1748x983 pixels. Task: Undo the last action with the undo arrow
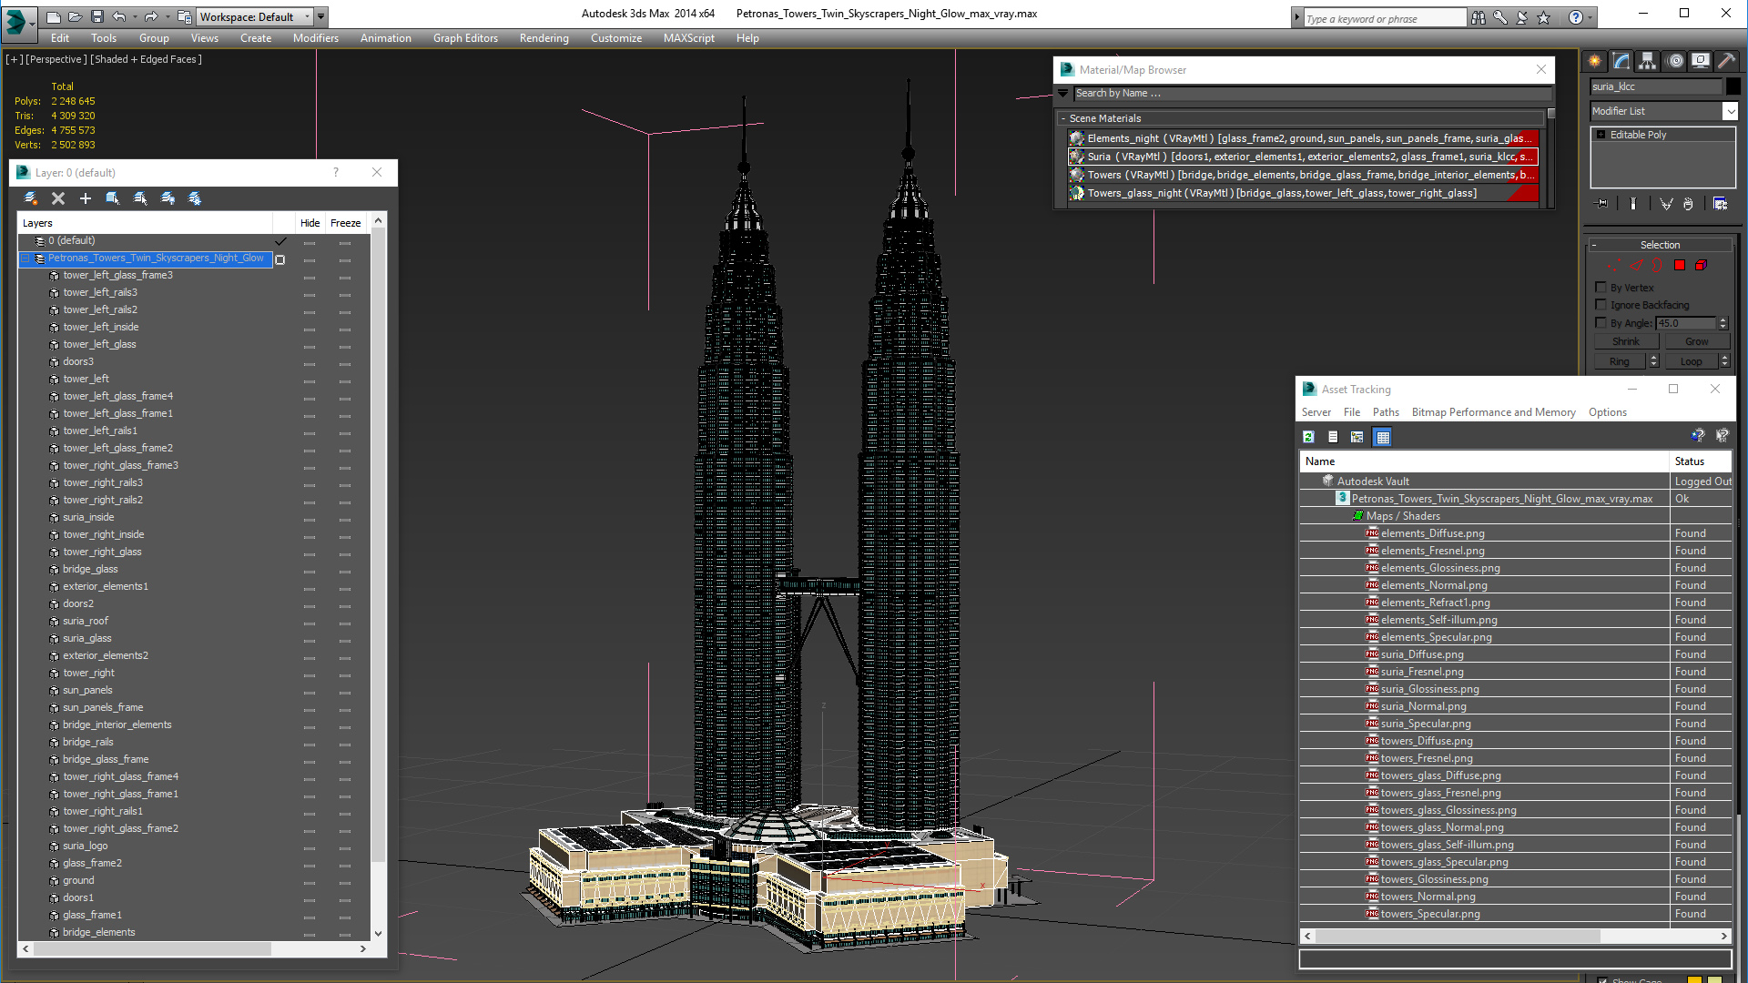tap(119, 16)
